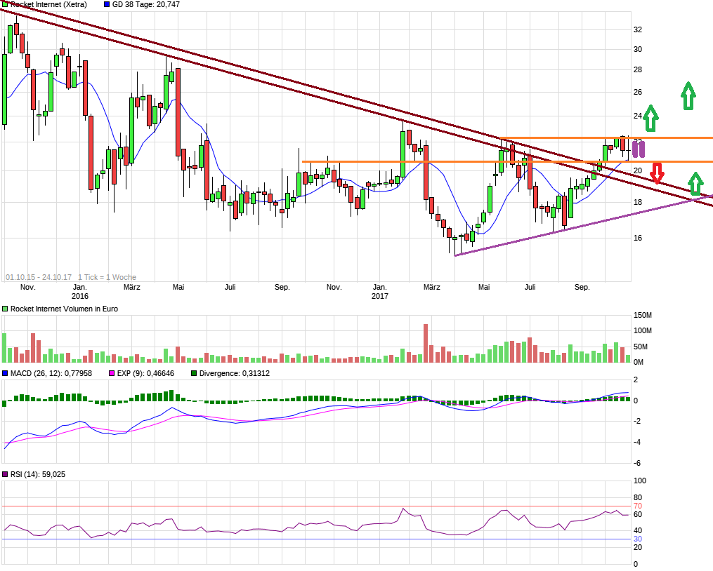Click the pink EXP (9) legend swatch

tap(112, 373)
